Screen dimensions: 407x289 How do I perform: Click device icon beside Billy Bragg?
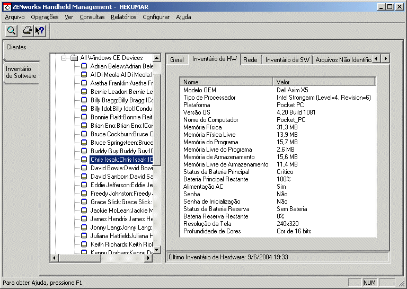click(84, 100)
